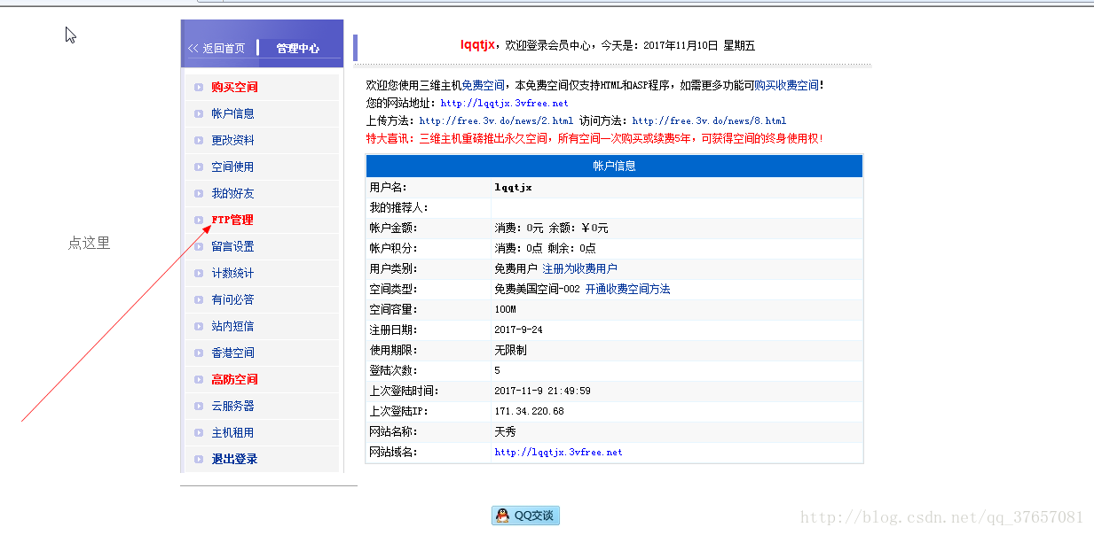Go to 空间使用 page
This screenshot has height=535, width=1094.
(232, 167)
